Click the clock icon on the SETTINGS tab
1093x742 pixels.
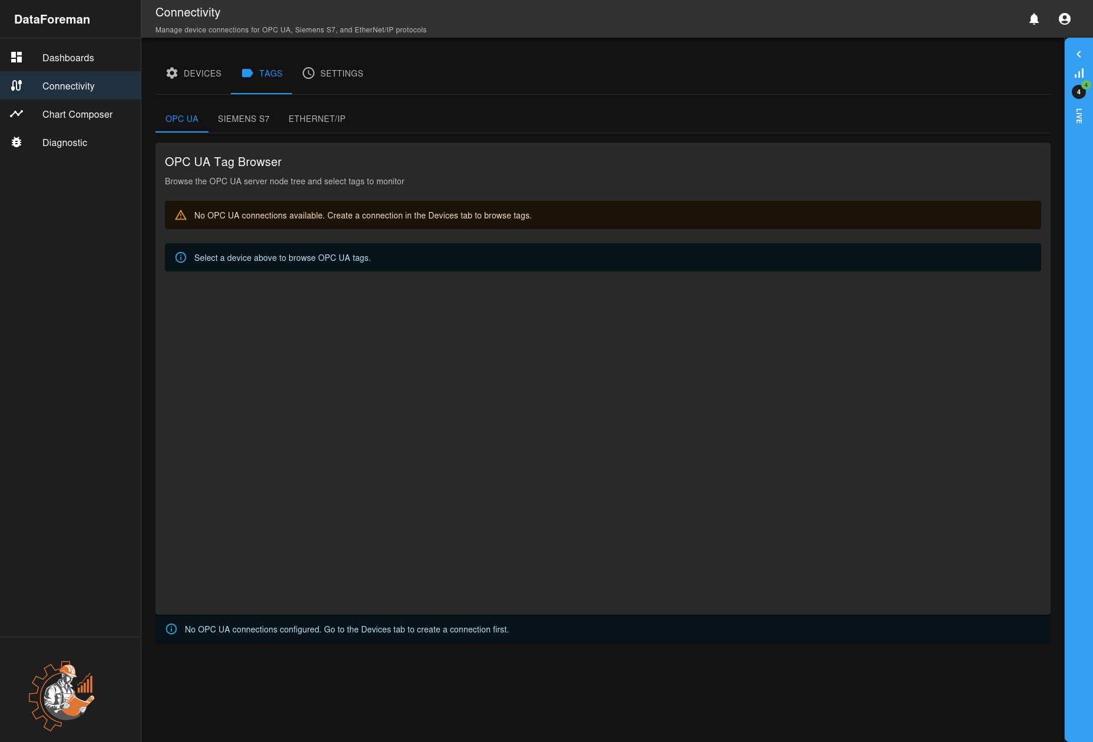tap(308, 73)
